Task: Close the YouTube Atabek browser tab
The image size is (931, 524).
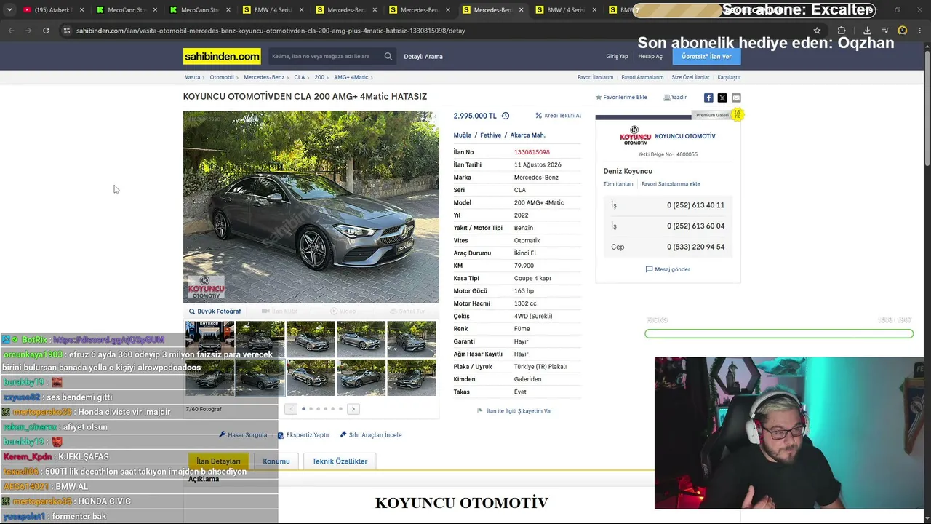Action: (81, 10)
